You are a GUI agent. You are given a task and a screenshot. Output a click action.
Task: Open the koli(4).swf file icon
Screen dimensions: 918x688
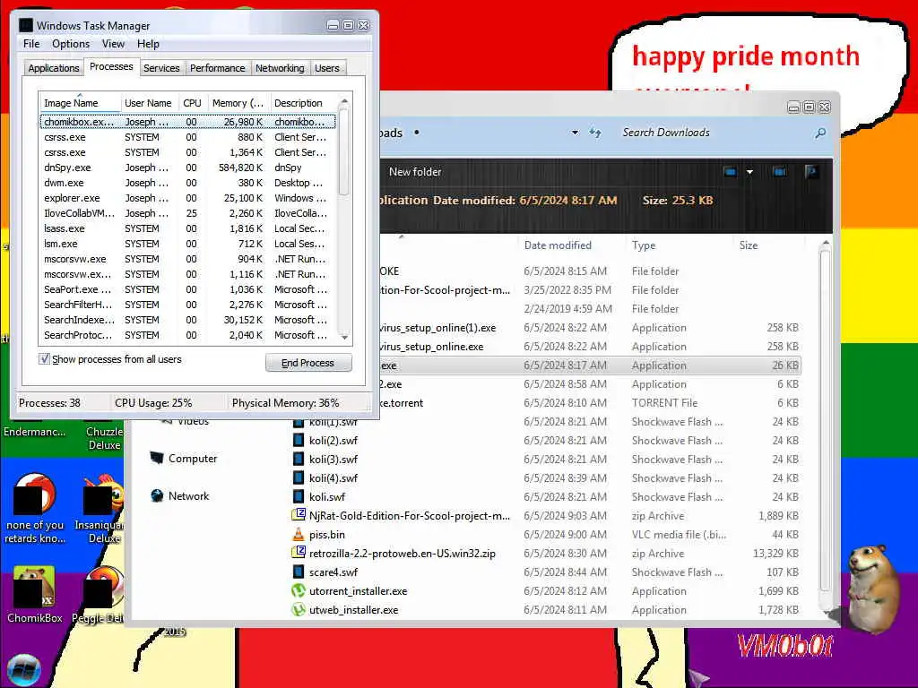click(299, 478)
